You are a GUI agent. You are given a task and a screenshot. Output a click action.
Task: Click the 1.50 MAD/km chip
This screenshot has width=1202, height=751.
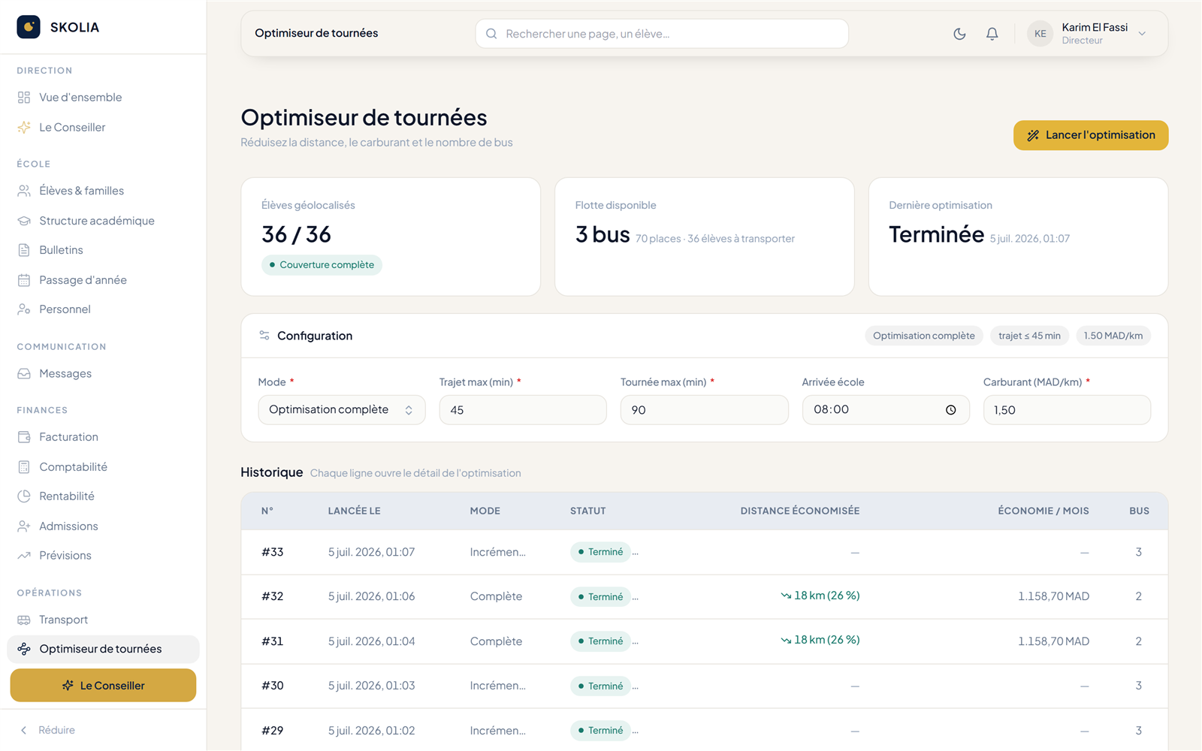tap(1113, 336)
